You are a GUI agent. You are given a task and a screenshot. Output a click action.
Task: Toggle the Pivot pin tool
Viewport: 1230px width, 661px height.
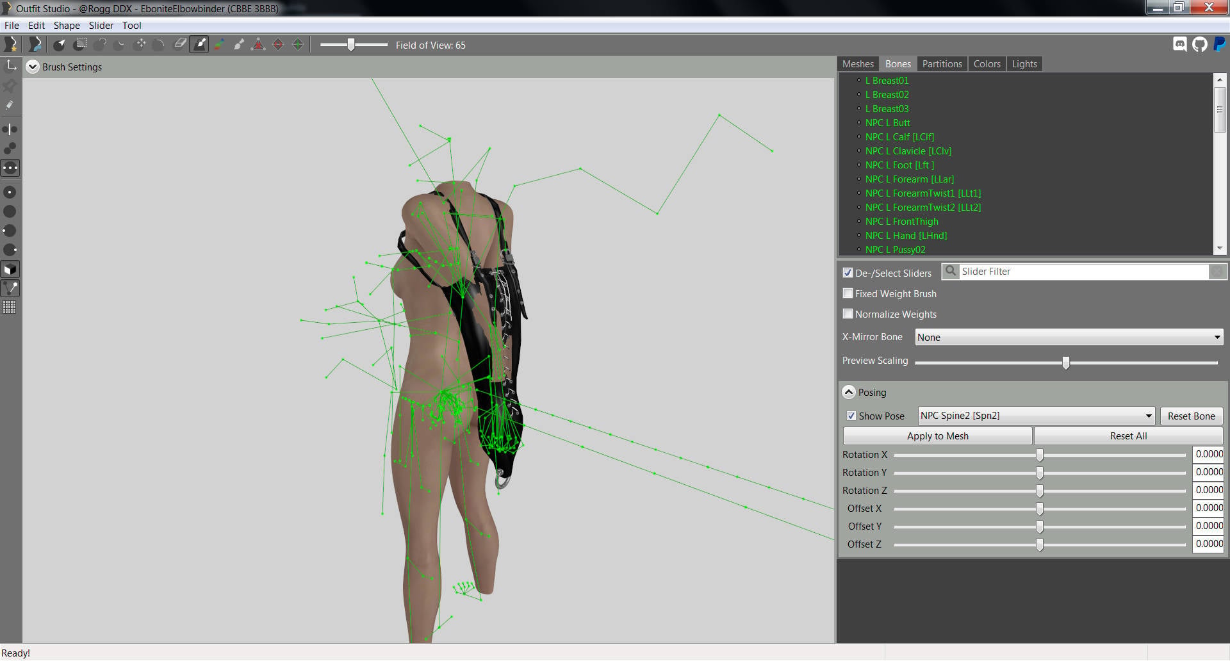tap(10, 86)
